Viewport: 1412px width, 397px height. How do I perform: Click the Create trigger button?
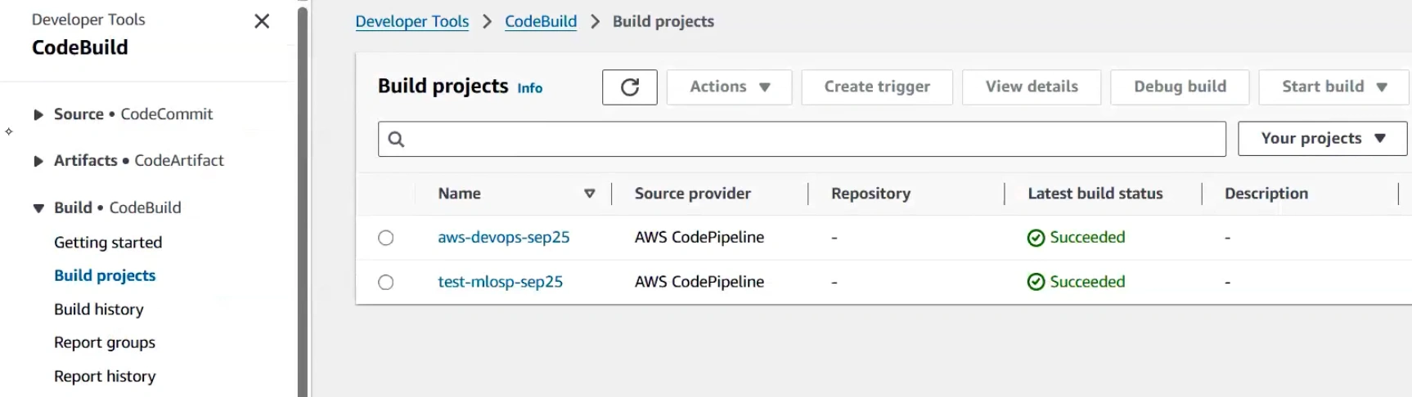[877, 87]
